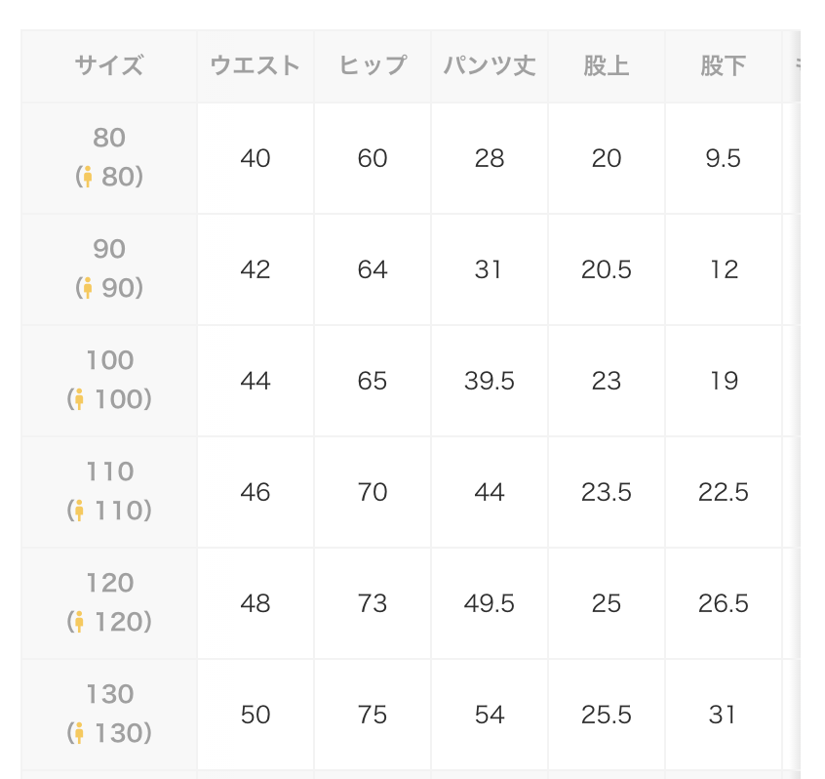825x779 pixels.
Task: Click the person icon in size 100 row
Action: (79, 399)
